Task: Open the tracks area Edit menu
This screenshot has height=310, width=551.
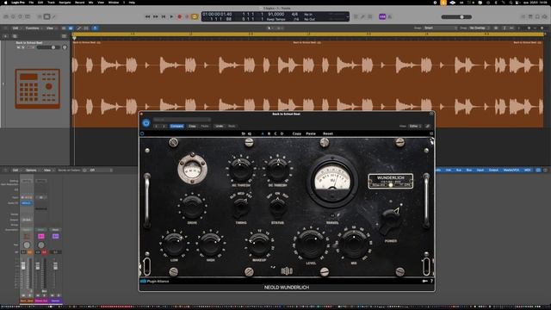Action: (15, 28)
